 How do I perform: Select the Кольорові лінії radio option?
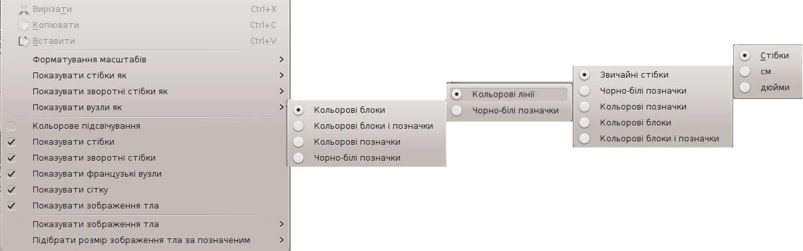click(510, 94)
